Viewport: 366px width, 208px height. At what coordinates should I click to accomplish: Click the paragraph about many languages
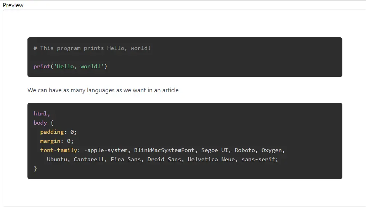[103, 90]
